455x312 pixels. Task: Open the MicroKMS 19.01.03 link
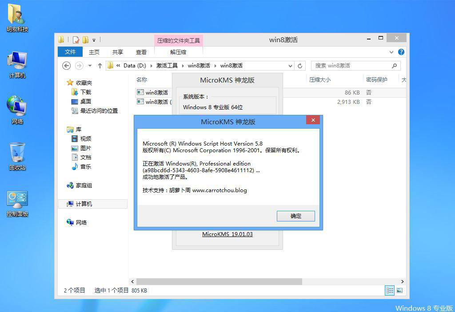[x=227, y=234]
